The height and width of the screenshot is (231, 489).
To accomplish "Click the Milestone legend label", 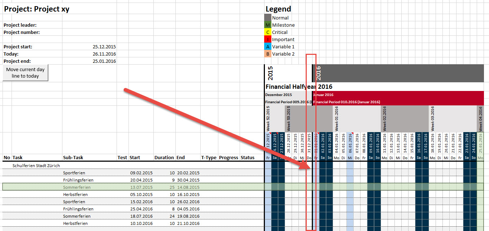I will 283,25.
